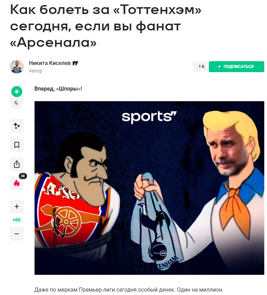Image resolution: width=267 pixels, height=295 pixels.
Task: Click the author's avatar photo
Action: (x=17, y=67)
